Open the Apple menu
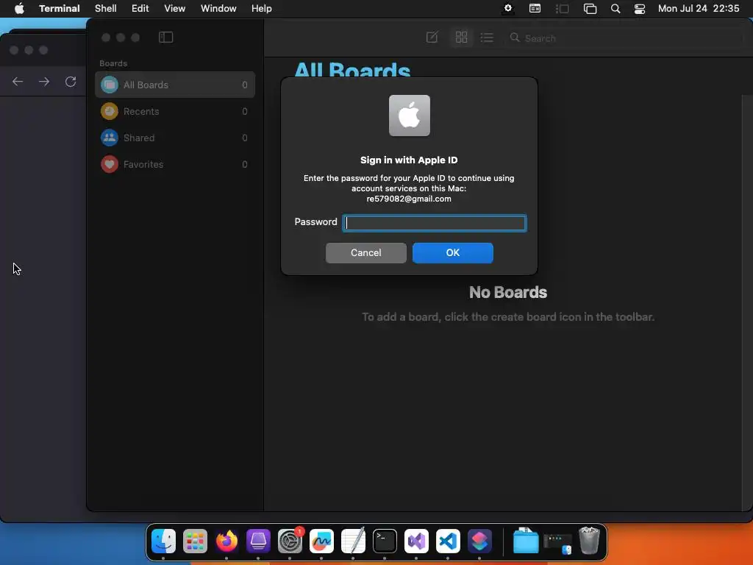This screenshot has height=565, width=753. click(19, 9)
